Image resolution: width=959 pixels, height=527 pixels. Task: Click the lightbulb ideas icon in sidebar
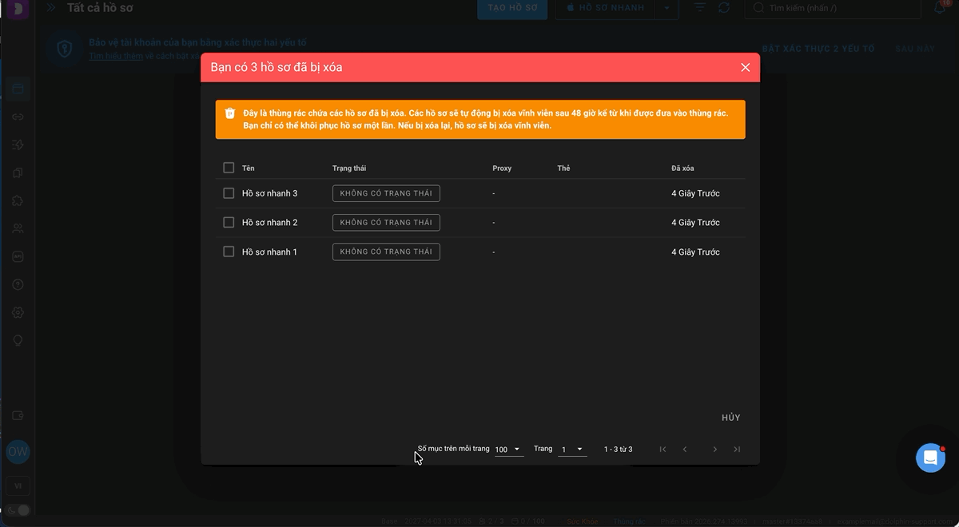(x=18, y=340)
